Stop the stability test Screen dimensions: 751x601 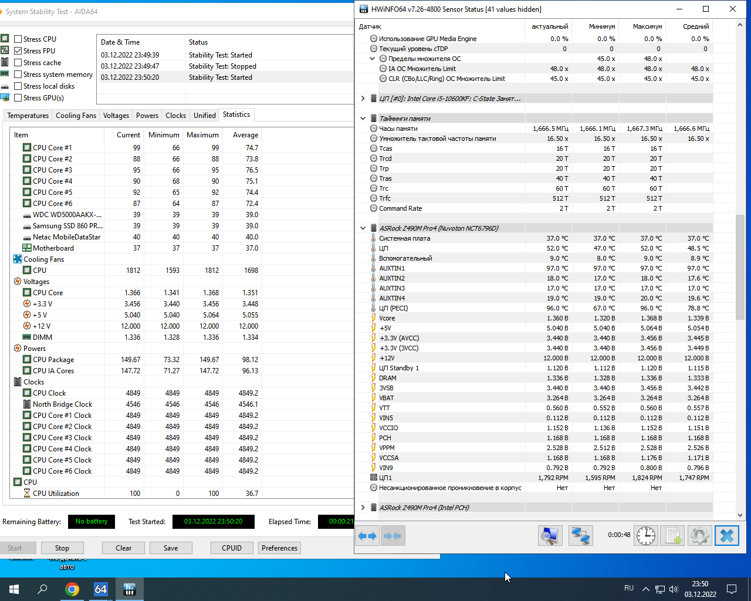62,548
